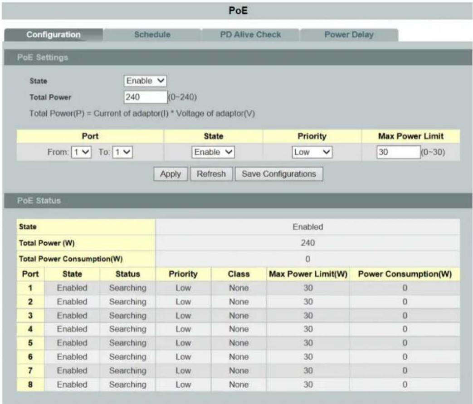Click the Searching status of port 4

tap(127, 329)
